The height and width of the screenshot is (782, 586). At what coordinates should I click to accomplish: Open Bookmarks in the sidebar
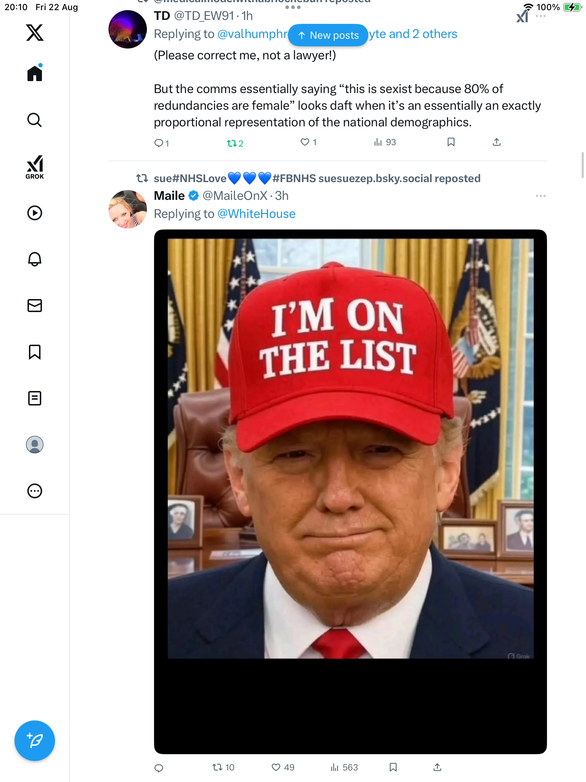coord(35,352)
